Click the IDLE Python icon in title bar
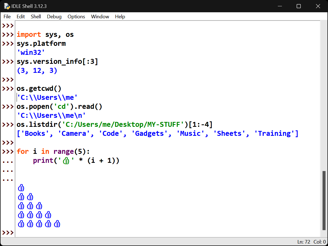This screenshot has width=328, height=246. 7,6
